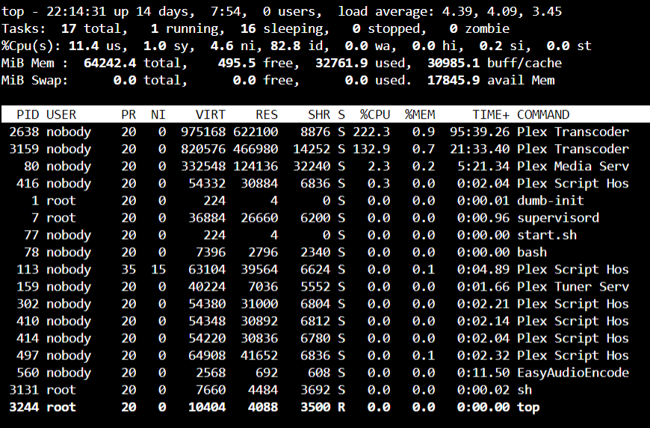Click the COMMAND column header
Image resolution: width=650 pixels, height=428 pixels.
[x=543, y=114]
